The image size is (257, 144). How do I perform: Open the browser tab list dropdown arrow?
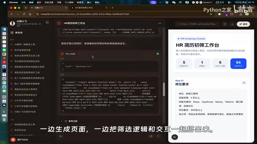[x=26, y=8]
